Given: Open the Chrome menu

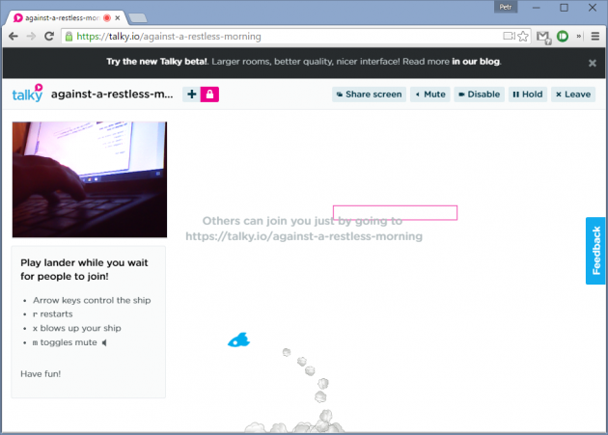Looking at the screenshot, I should point(595,36).
